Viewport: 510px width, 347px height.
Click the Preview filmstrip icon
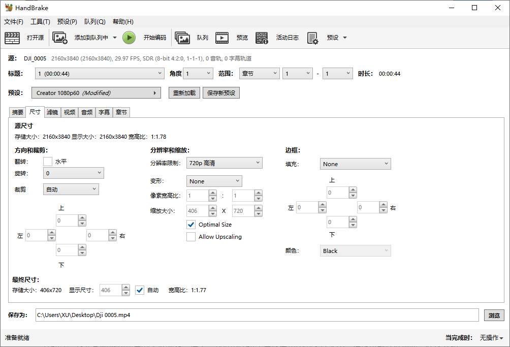(x=222, y=38)
